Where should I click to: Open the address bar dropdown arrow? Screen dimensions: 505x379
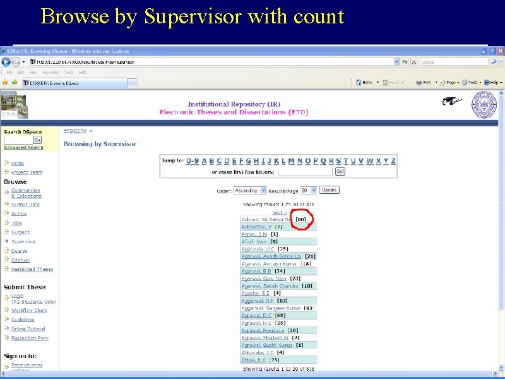tap(396, 62)
